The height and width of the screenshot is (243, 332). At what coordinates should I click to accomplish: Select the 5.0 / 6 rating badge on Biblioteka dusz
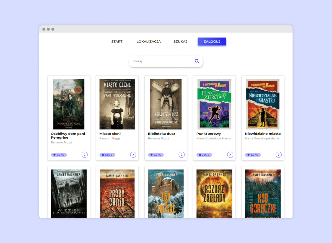click(156, 155)
